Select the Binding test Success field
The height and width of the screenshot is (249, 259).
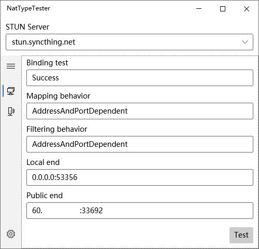(x=140, y=78)
